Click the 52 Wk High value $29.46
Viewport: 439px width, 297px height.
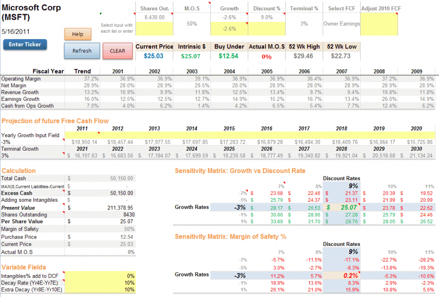[x=303, y=56]
